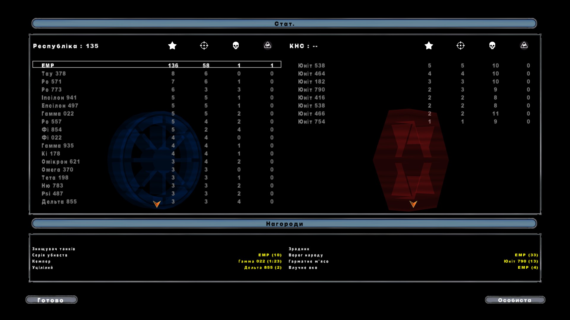Select enemy Юніт 466

414,113
